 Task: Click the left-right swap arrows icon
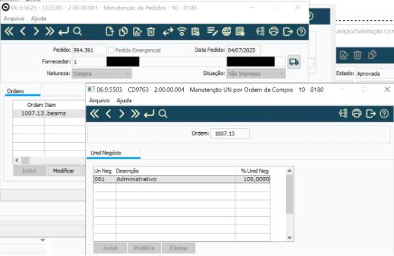click(x=168, y=31)
